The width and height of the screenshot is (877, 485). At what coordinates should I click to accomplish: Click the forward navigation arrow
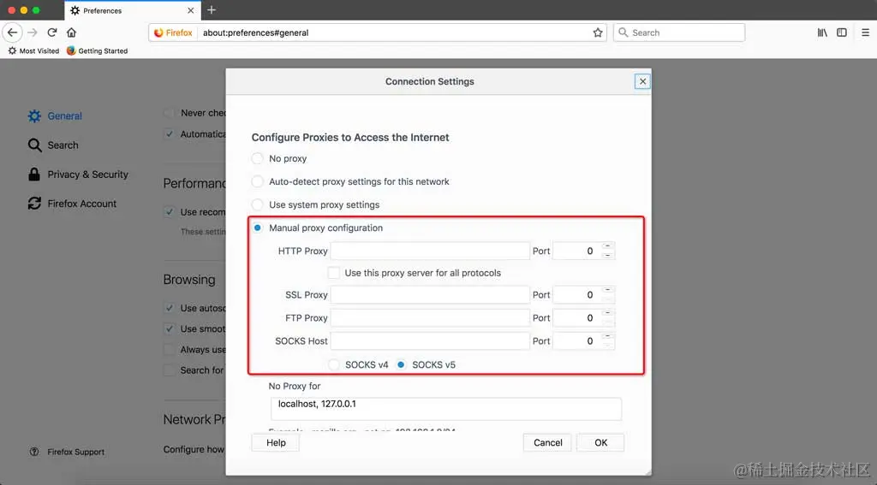(33, 33)
